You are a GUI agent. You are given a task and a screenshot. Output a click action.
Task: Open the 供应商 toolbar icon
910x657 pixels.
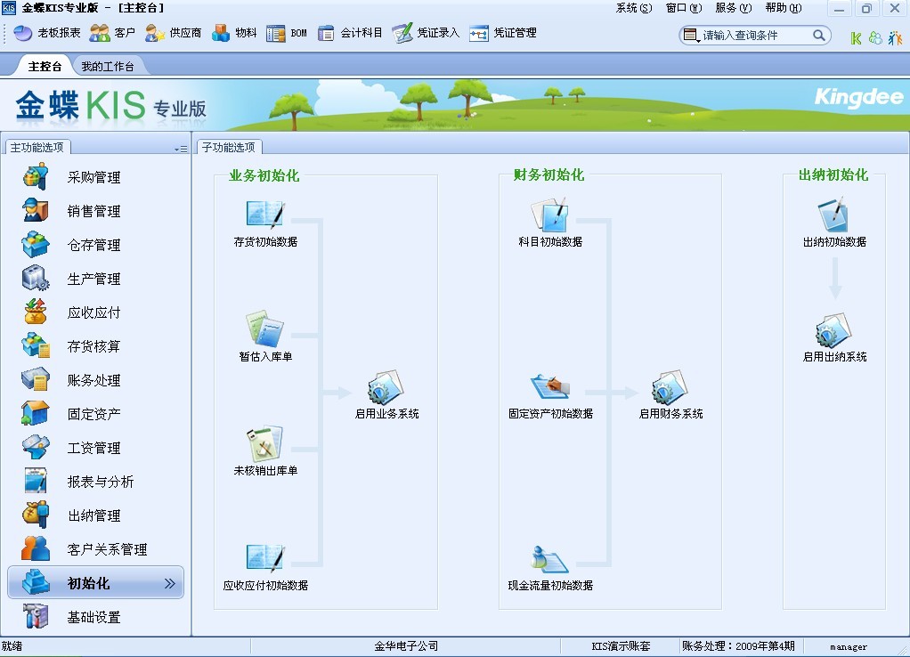(173, 33)
